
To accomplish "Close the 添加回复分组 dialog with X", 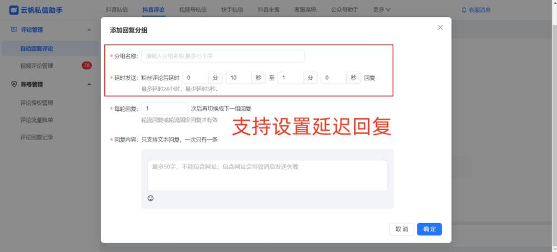I will [x=440, y=28].
